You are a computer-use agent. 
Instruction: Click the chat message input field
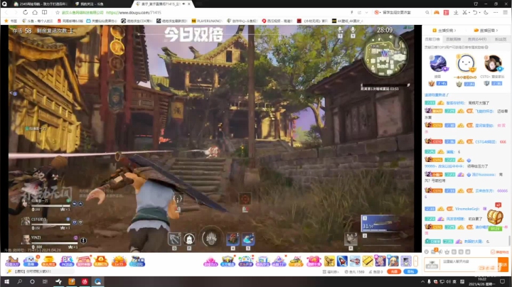(469, 264)
